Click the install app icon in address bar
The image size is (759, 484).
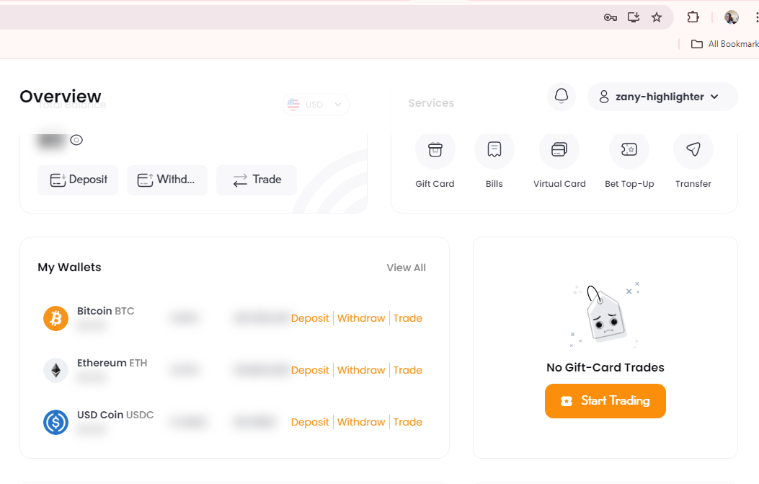click(633, 17)
